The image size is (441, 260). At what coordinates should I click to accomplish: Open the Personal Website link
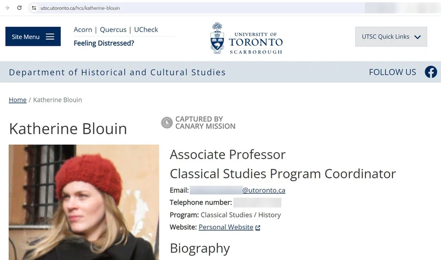pyautogui.click(x=226, y=227)
